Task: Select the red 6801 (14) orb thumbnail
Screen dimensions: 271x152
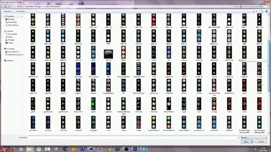Action: coord(154,20)
